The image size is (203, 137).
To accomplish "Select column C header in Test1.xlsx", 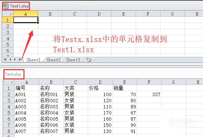I will click(x=74, y=14).
